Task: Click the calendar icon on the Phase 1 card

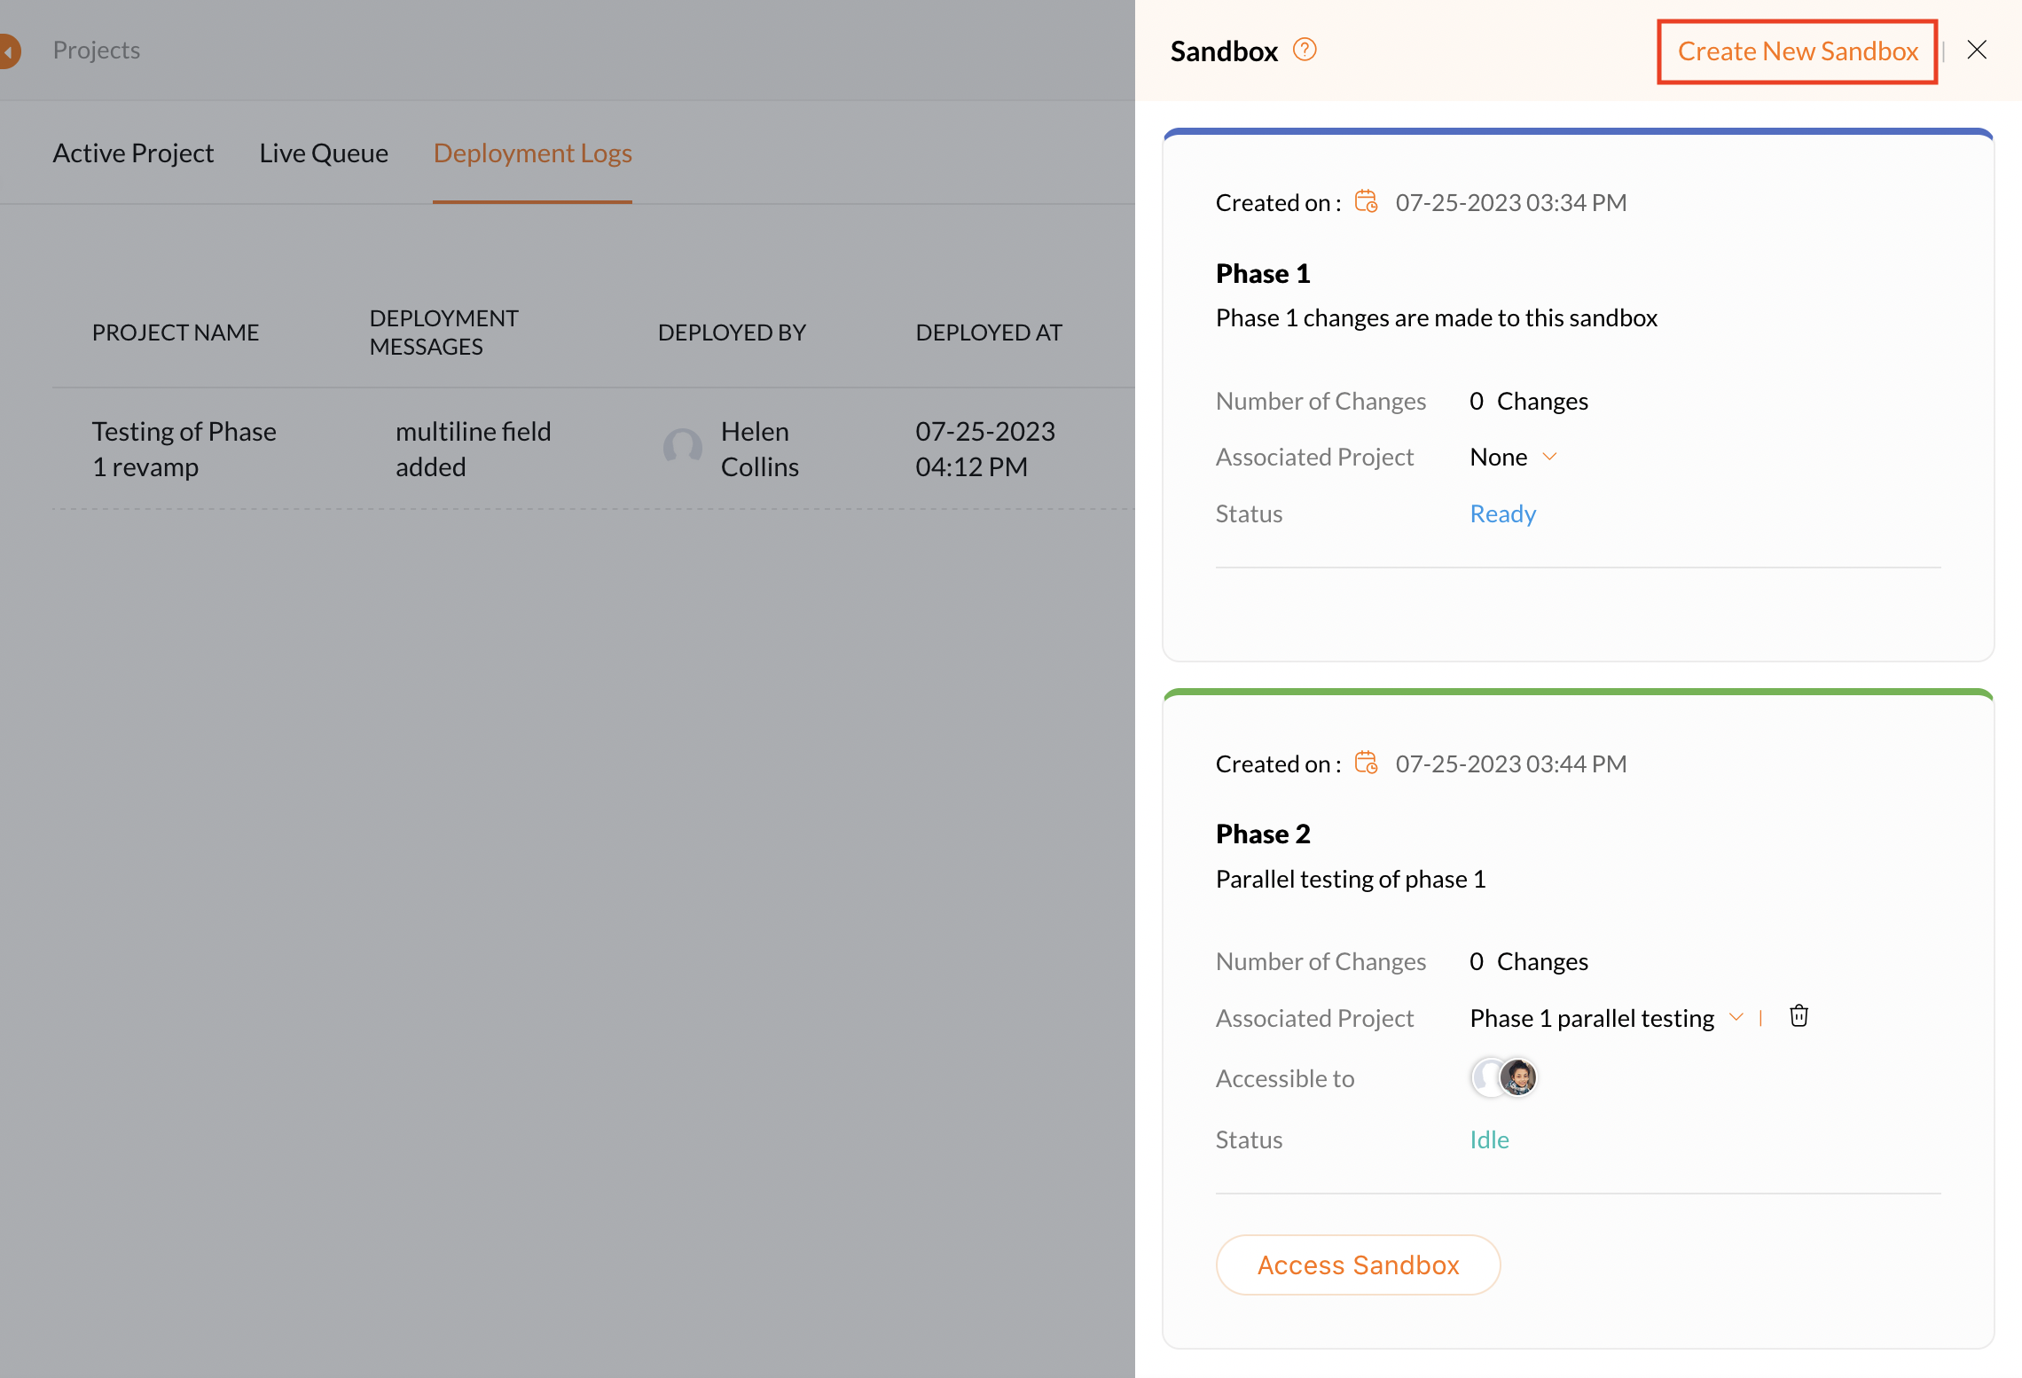Action: [x=1366, y=202]
